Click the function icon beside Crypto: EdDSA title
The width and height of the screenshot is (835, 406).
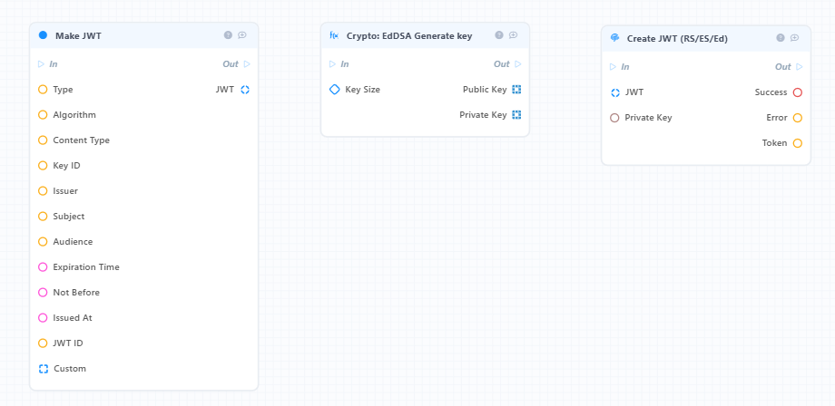point(334,35)
